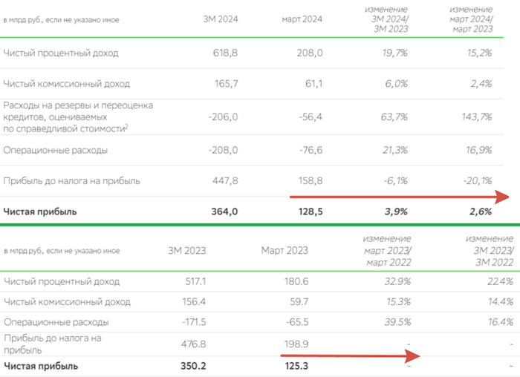Screen dimensions: 520x377
Task: Click the bold 350.2 net profit value
Action: [192, 366]
